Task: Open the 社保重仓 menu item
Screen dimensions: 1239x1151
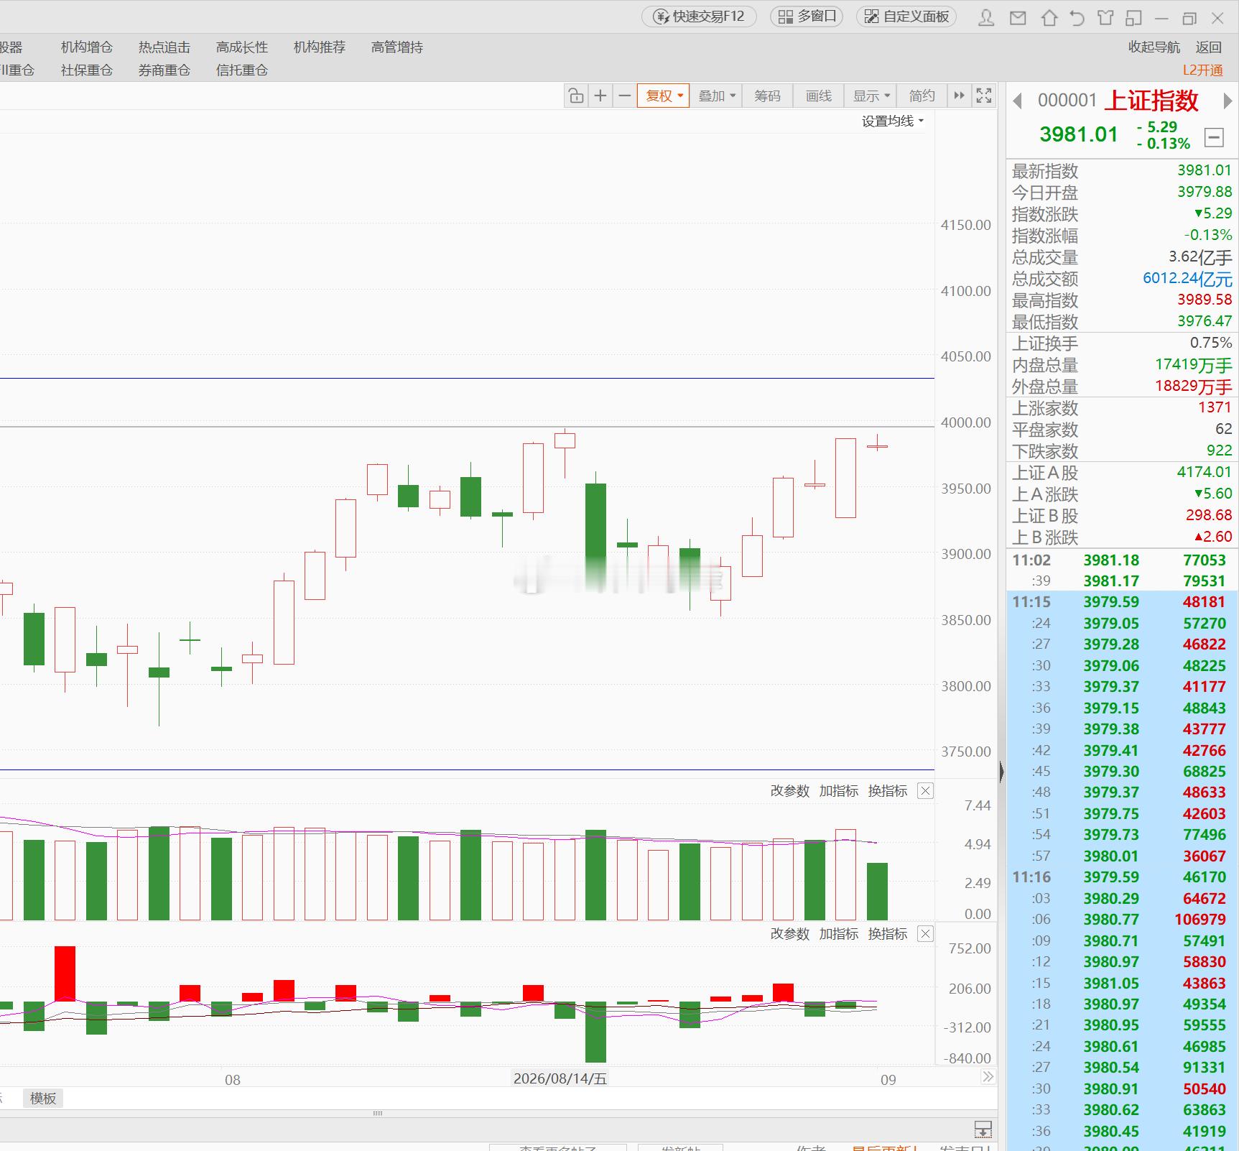Action: 87,70
